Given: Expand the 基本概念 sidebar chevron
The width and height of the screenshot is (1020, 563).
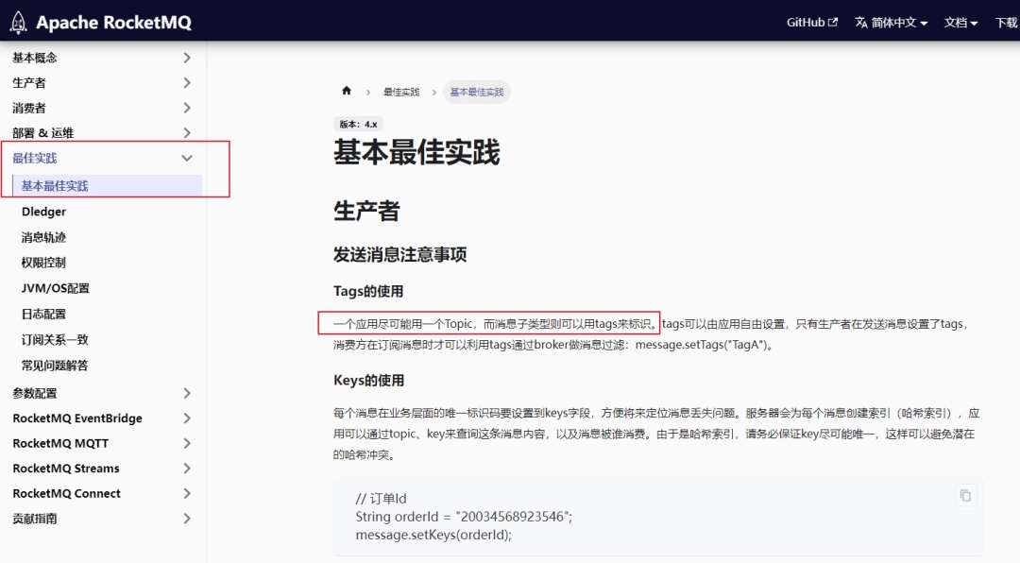Looking at the screenshot, I should click(x=187, y=58).
